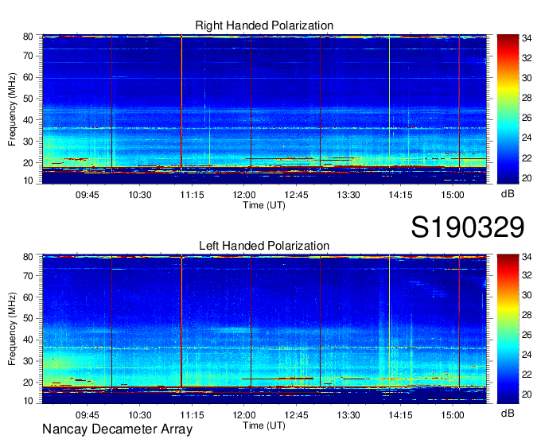Click the 32 value on the lower color bar
Image resolution: width=541 pixels, height=439 pixels.
tap(527, 275)
